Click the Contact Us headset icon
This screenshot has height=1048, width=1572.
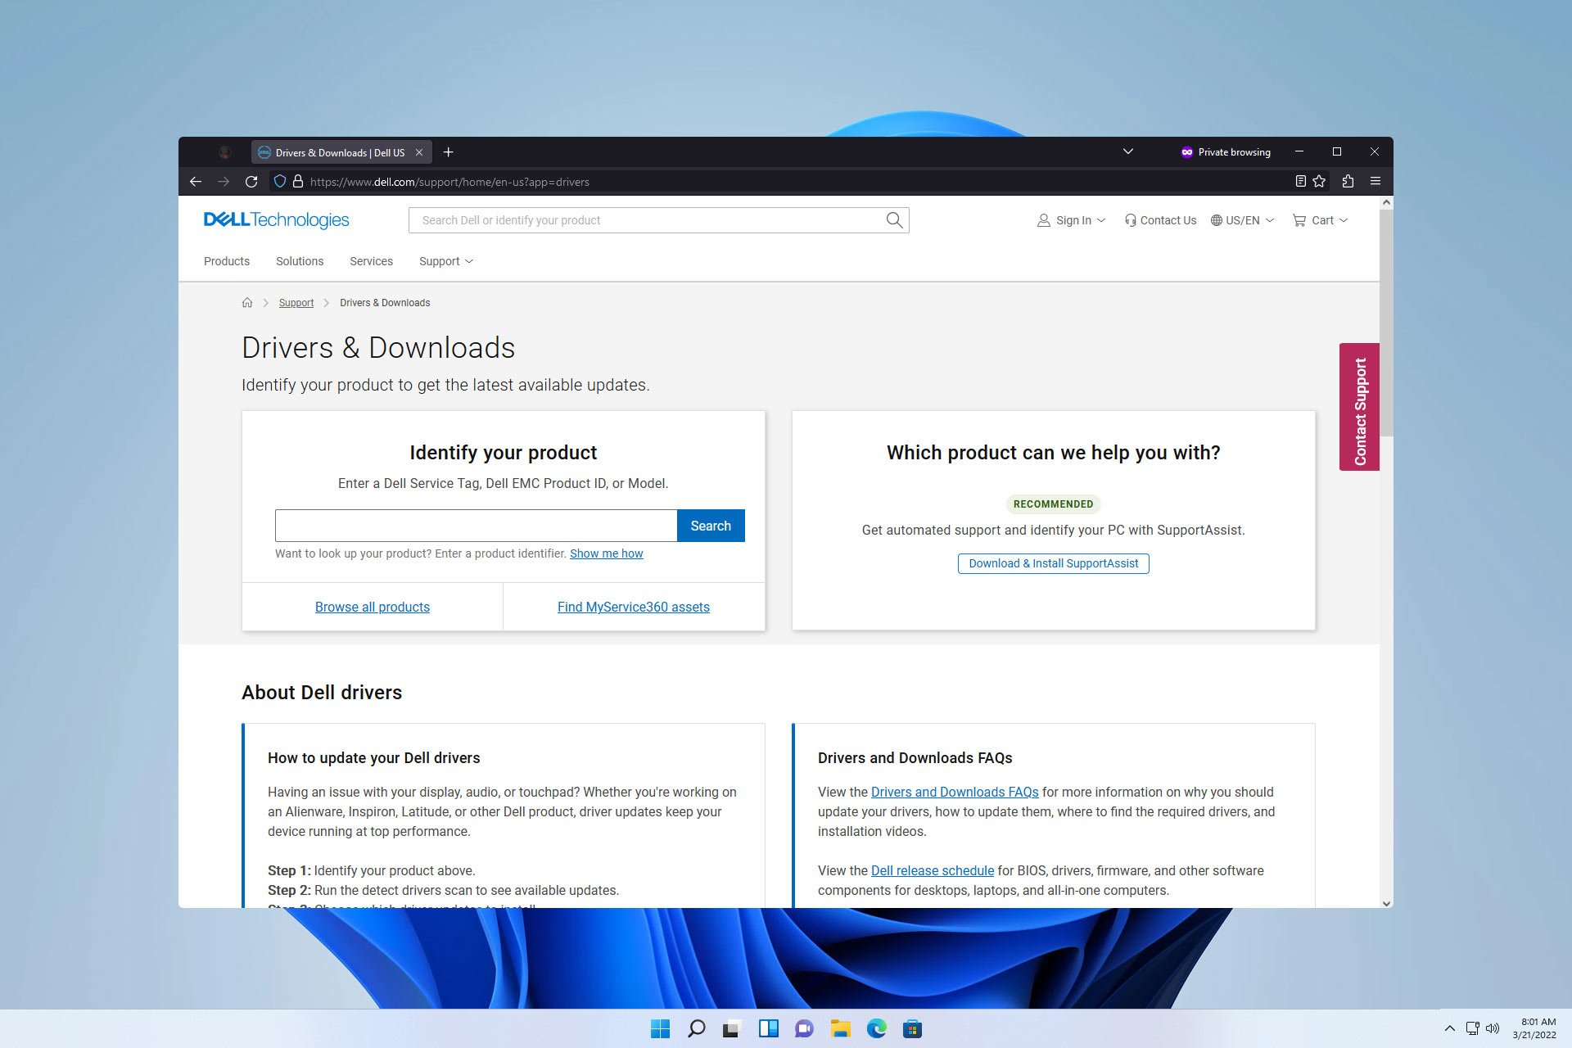click(1129, 220)
